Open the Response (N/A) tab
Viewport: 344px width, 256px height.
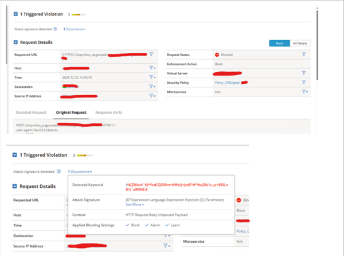point(108,113)
